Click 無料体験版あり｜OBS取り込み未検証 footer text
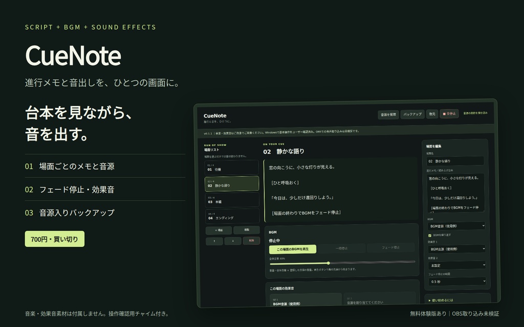 (x=454, y=314)
